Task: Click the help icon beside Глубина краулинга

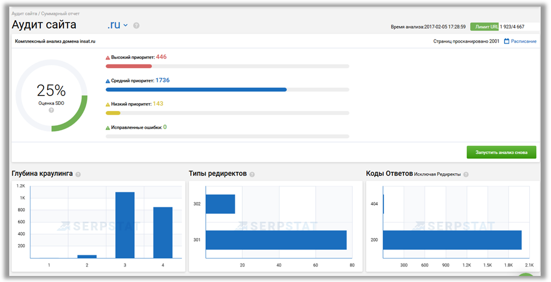Action: click(78, 174)
